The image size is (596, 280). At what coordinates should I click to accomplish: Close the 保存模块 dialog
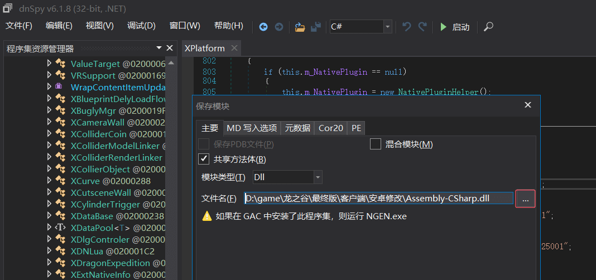click(527, 105)
